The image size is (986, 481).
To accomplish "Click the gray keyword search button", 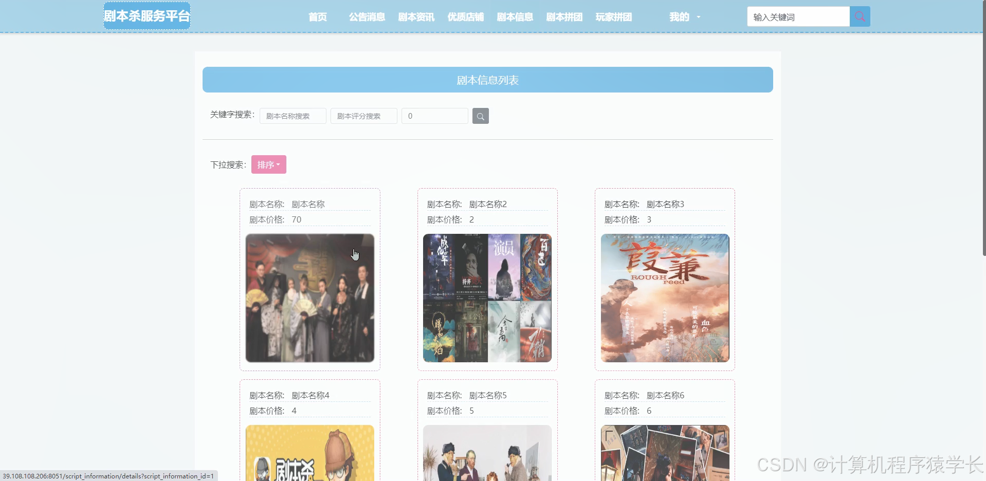I will [480, 116].
